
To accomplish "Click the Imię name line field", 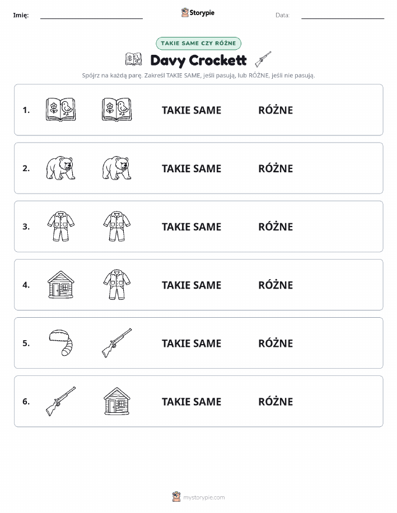I will [91, 15].
